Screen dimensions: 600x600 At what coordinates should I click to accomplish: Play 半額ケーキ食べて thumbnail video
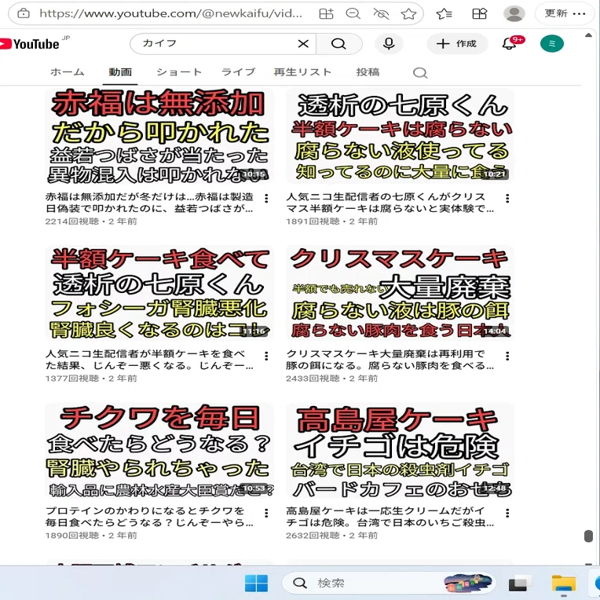pos(159,293)
